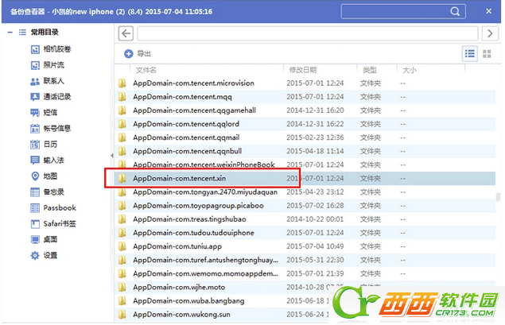
Task: Collapse the 常用目录 tree node
Action: pos(10,32)
